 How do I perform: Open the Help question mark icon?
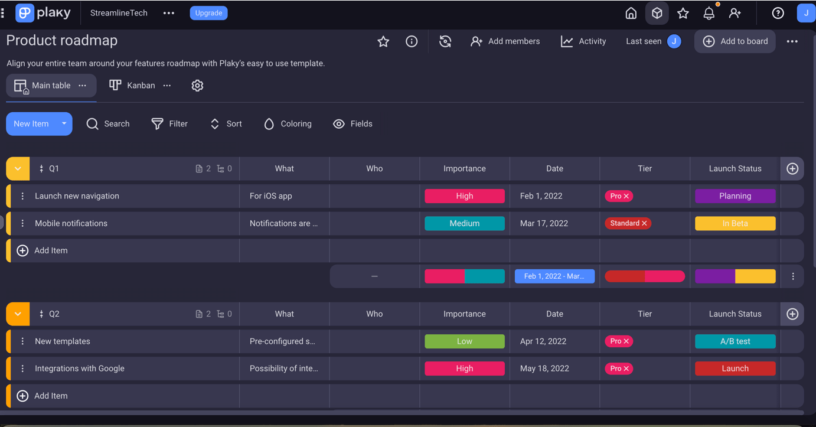778,12
